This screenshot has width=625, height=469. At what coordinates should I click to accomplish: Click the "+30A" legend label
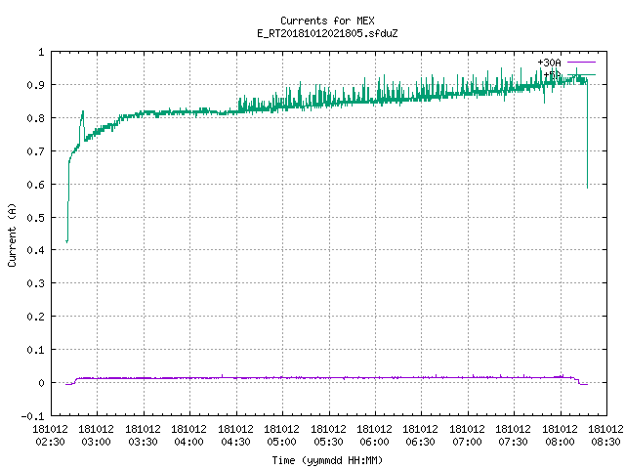(x=549, y=63)
